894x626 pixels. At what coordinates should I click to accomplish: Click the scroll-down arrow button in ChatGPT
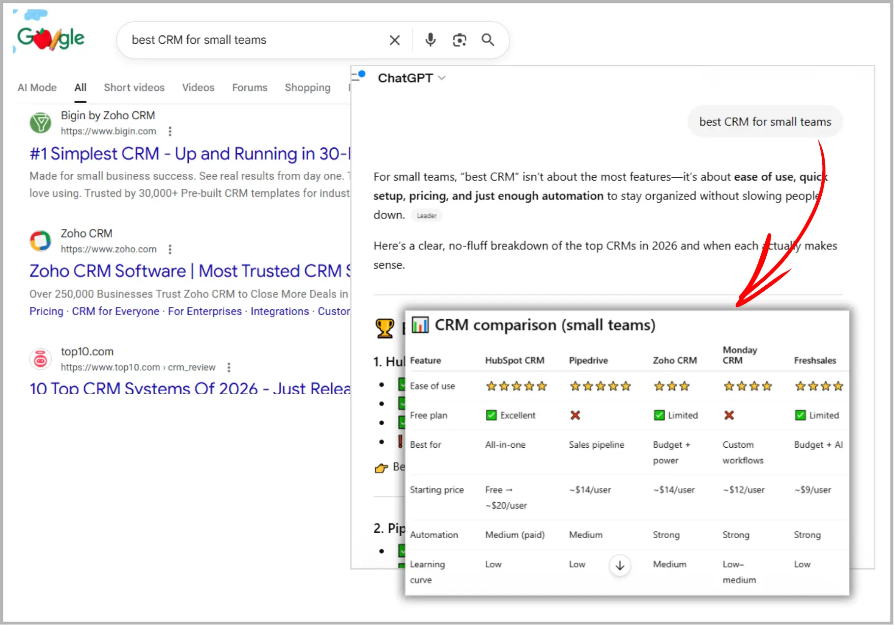(x=620, y=565)
